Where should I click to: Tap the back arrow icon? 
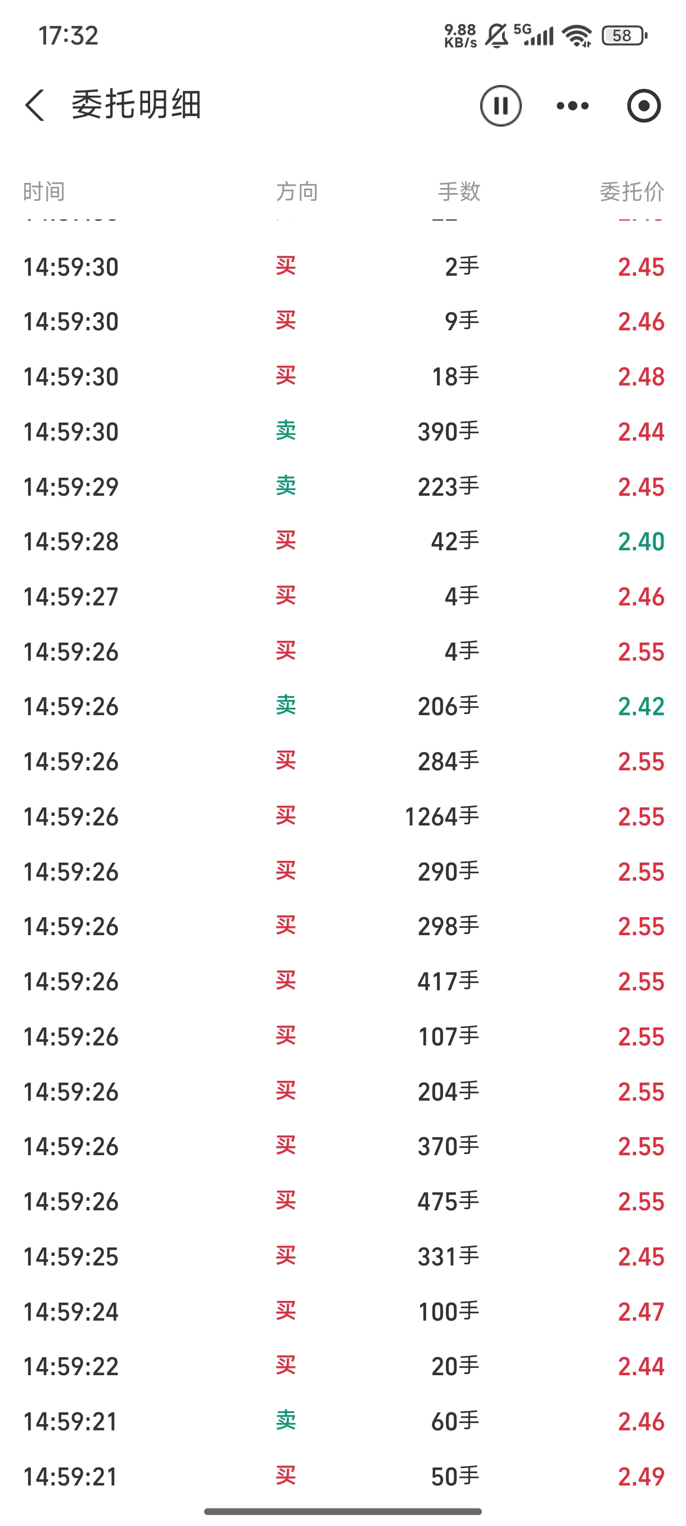click(35, 105)
